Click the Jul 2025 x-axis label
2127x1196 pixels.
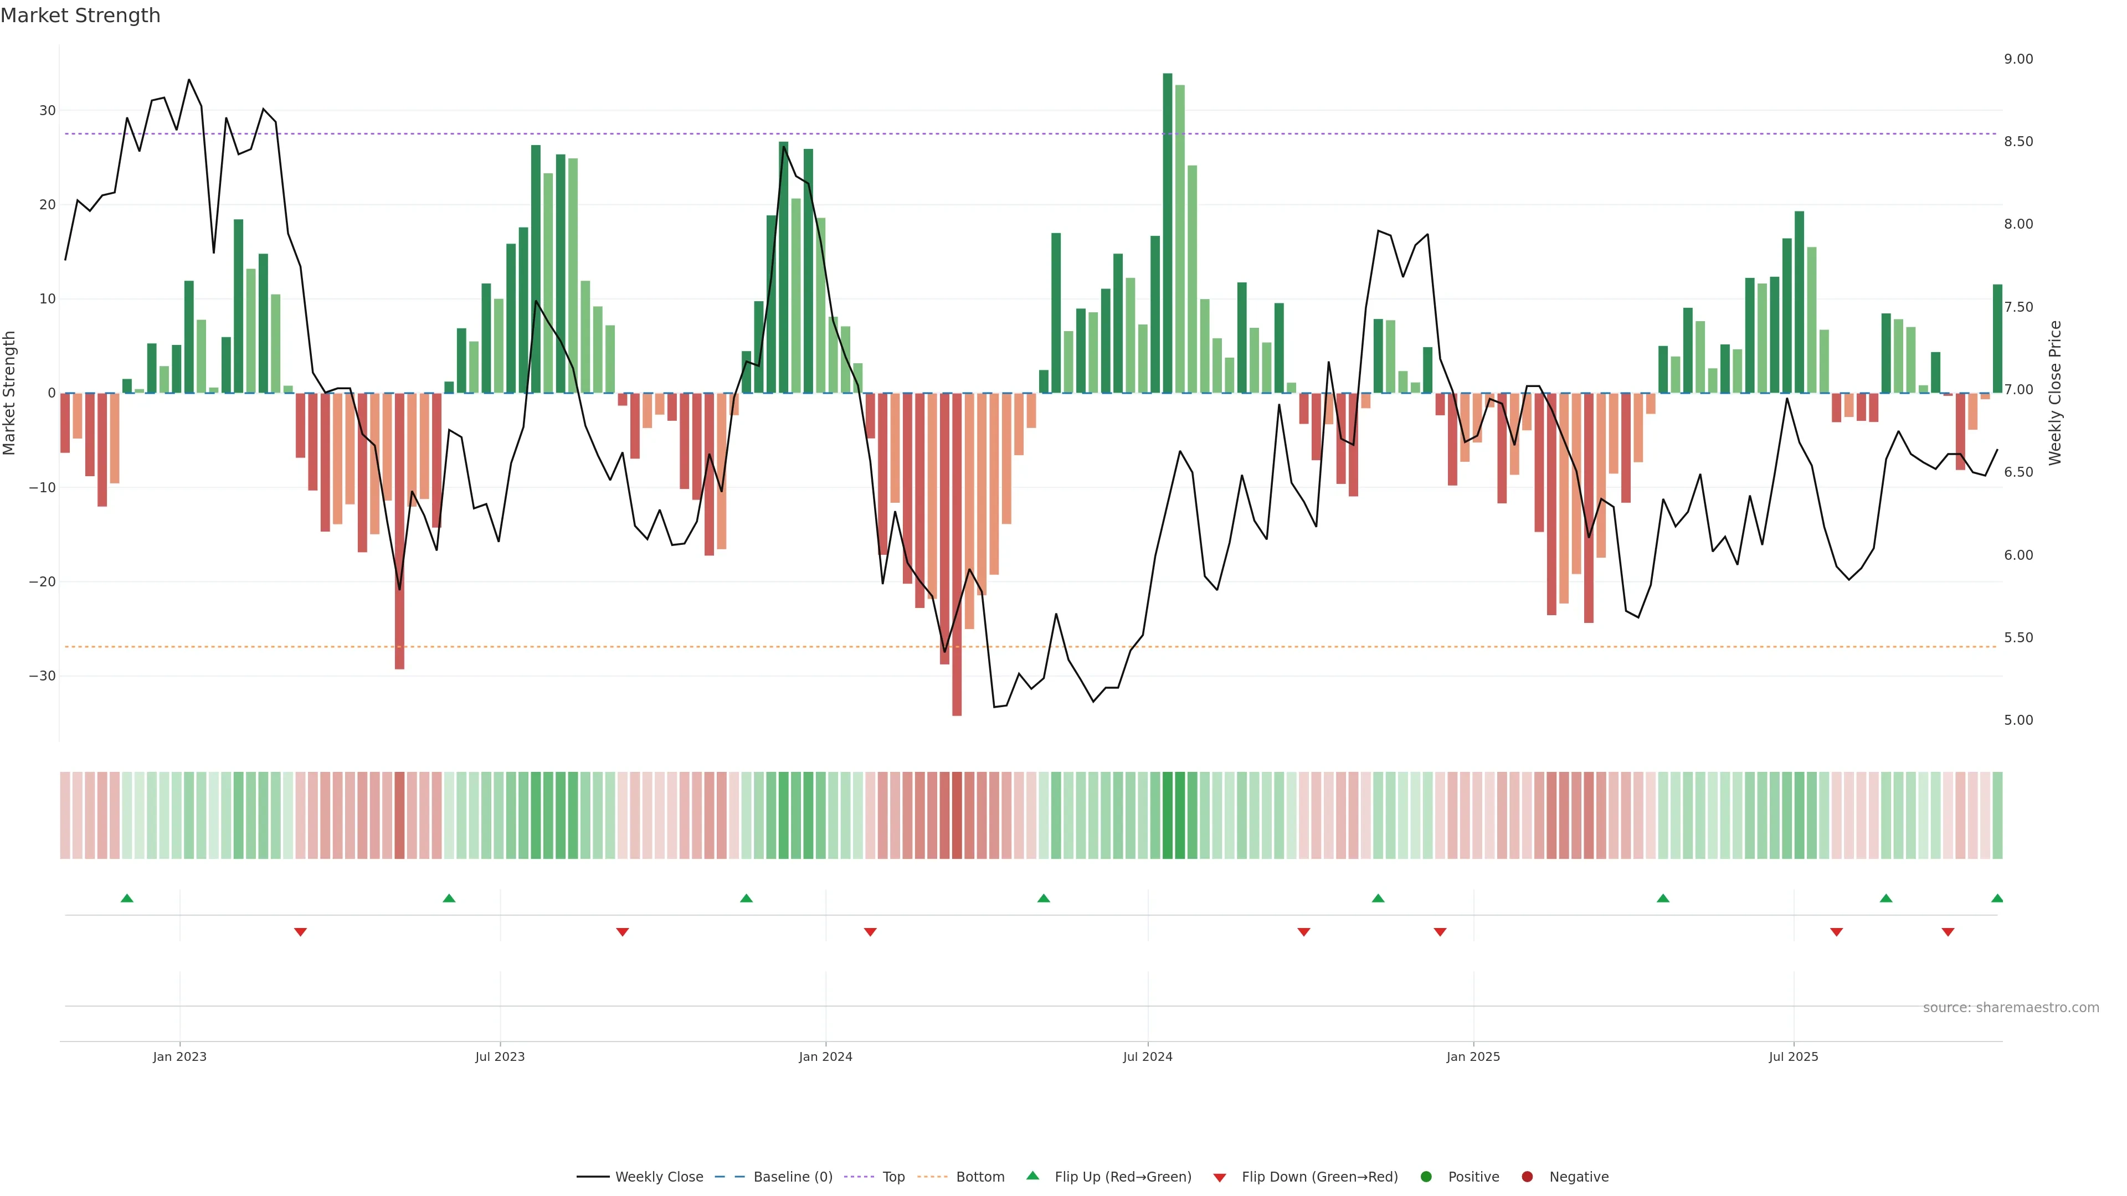pos(1794,1056)
